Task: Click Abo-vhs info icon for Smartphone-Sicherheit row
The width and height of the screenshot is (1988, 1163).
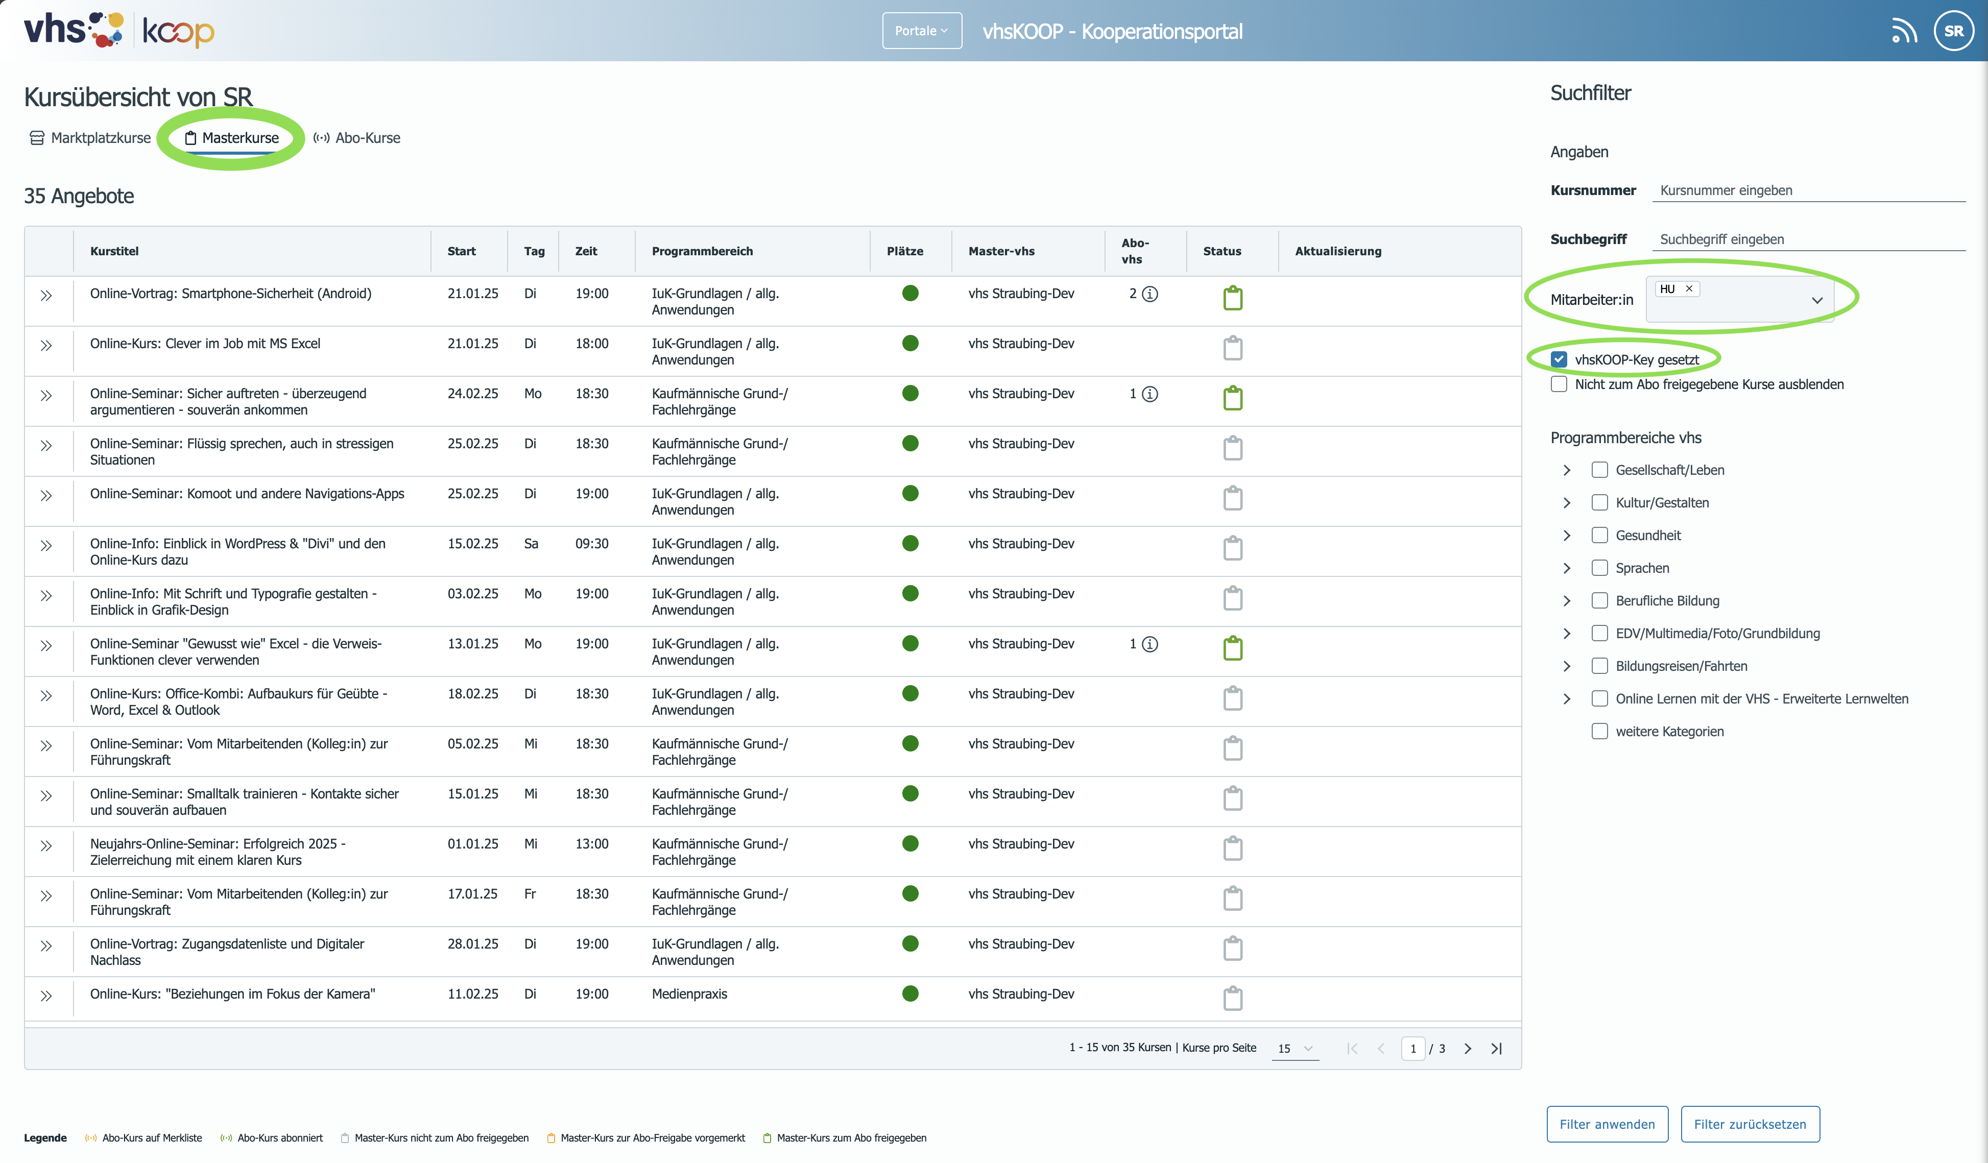Action: click(1150, 294)
